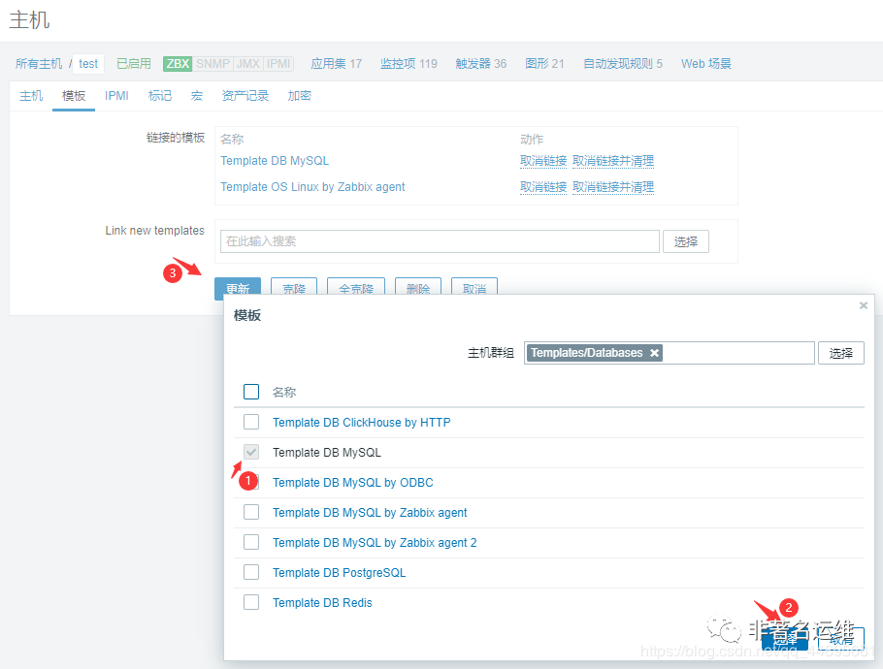The image size is (883, 669).
Task: Click 选择 button beside template search
Action: click(x=685, y=241)
